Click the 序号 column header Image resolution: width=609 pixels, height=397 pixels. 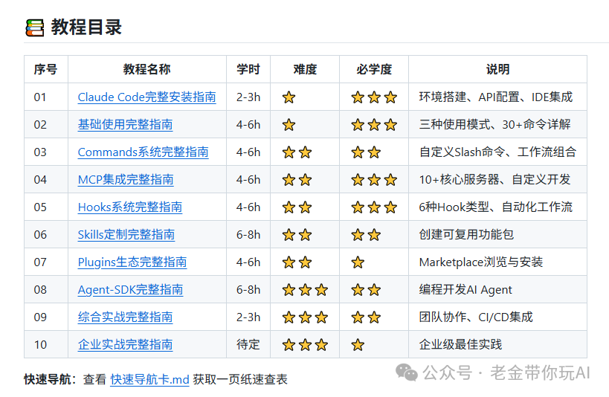click(45, 70)
